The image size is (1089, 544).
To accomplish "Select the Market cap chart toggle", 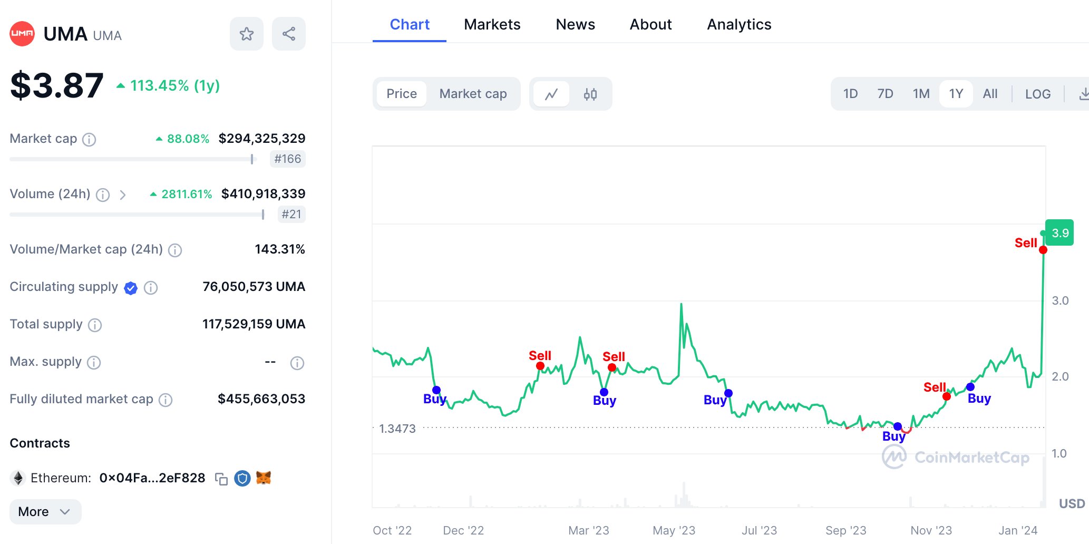I will click(x=473, y=94).
